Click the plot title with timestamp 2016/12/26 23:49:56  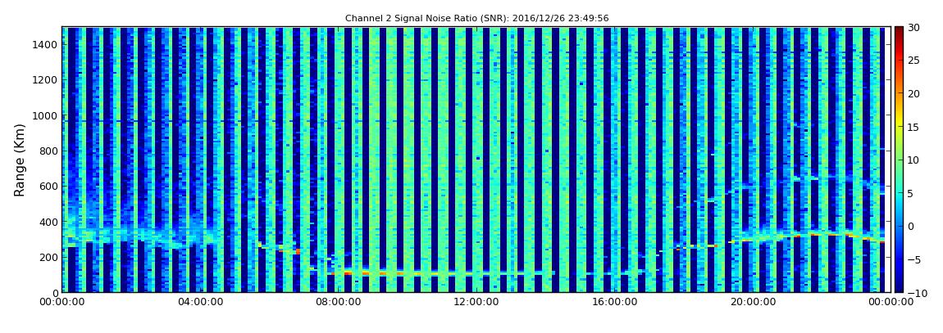tap(476, 19)
